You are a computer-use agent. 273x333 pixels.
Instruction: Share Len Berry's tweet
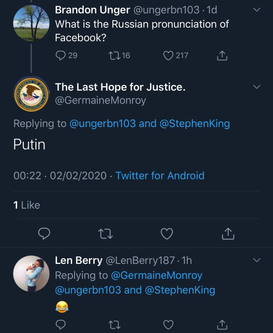(x=222, y=324)
